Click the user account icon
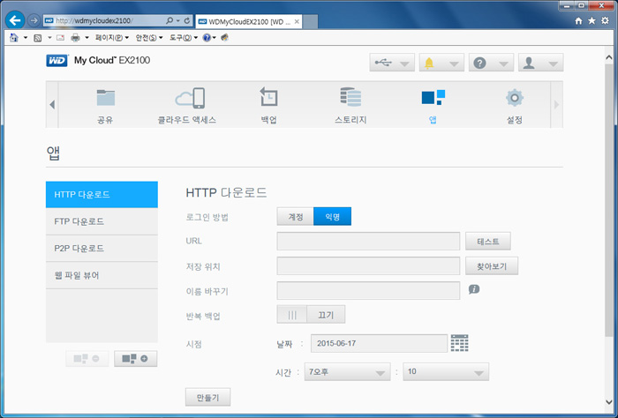Image resolution: width=618 pixels, height=418 pixels. tap(529, 63)
